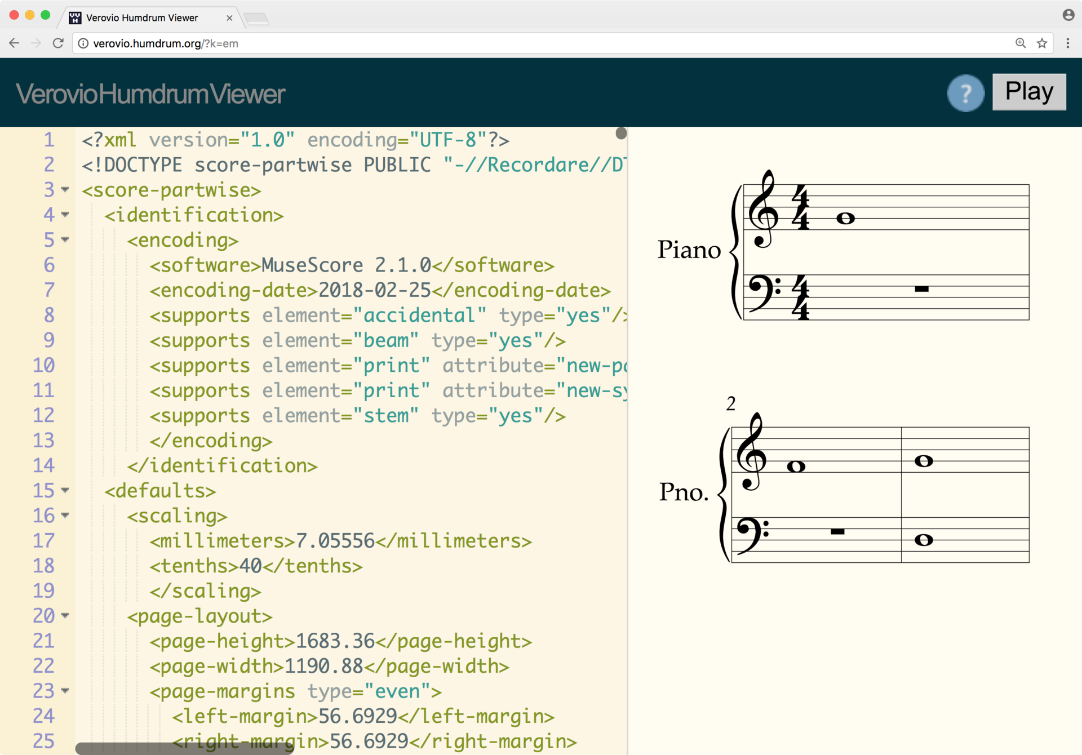Click the editor horizontal scrollbar
The height and width of the screenshot is (755, 1082).
185,748
